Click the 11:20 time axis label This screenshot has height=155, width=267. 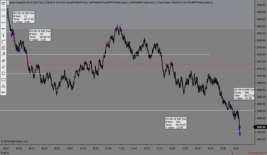[121, 148]
